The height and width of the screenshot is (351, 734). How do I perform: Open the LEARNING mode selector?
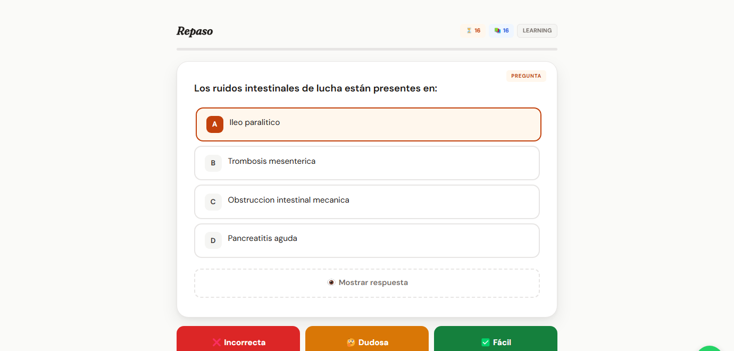[x=537, y=30]
